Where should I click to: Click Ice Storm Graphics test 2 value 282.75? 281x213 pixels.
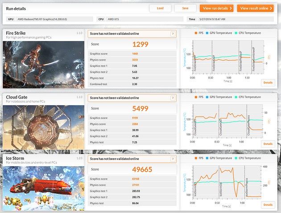click(x=136, y=197)
